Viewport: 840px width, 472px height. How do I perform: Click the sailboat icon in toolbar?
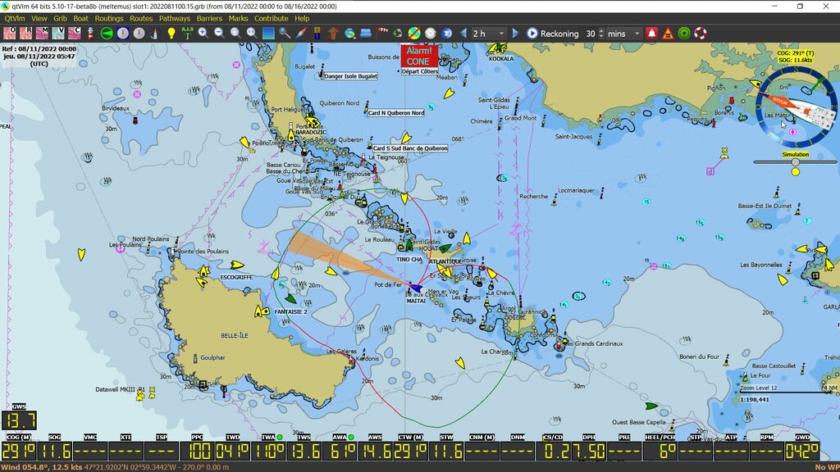click(155, 33)
